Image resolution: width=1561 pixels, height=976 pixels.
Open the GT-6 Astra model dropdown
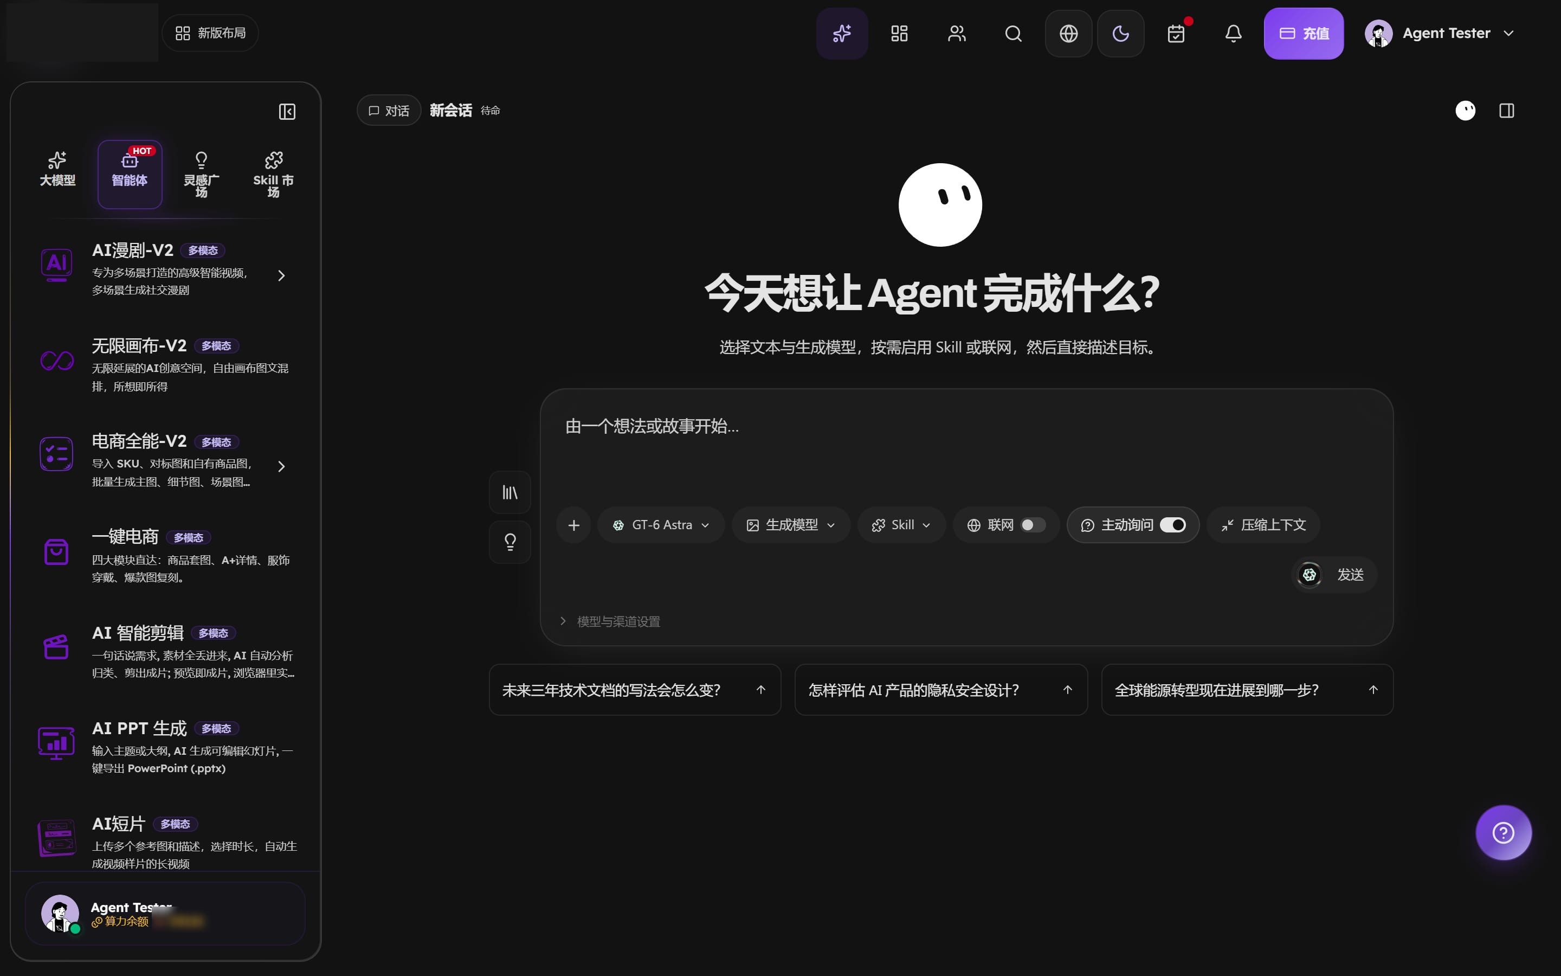[x=661, y=525]
